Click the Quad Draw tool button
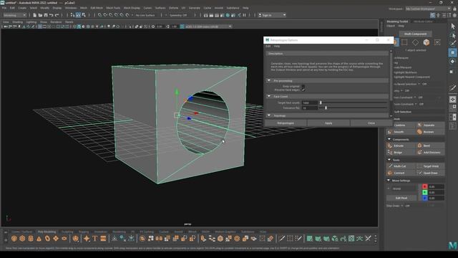Viewport: 458px width, 258px height. click(x=430, y=173)
